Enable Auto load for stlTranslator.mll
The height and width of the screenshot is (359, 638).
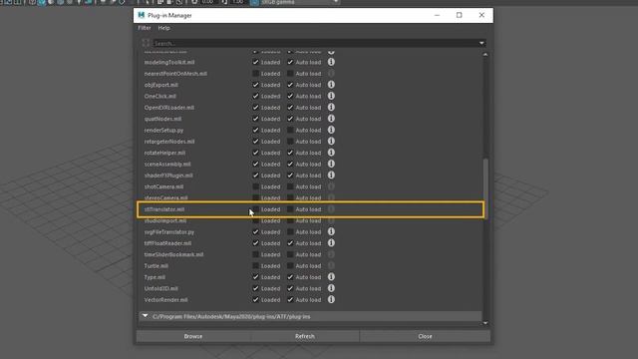coord(290,209)
